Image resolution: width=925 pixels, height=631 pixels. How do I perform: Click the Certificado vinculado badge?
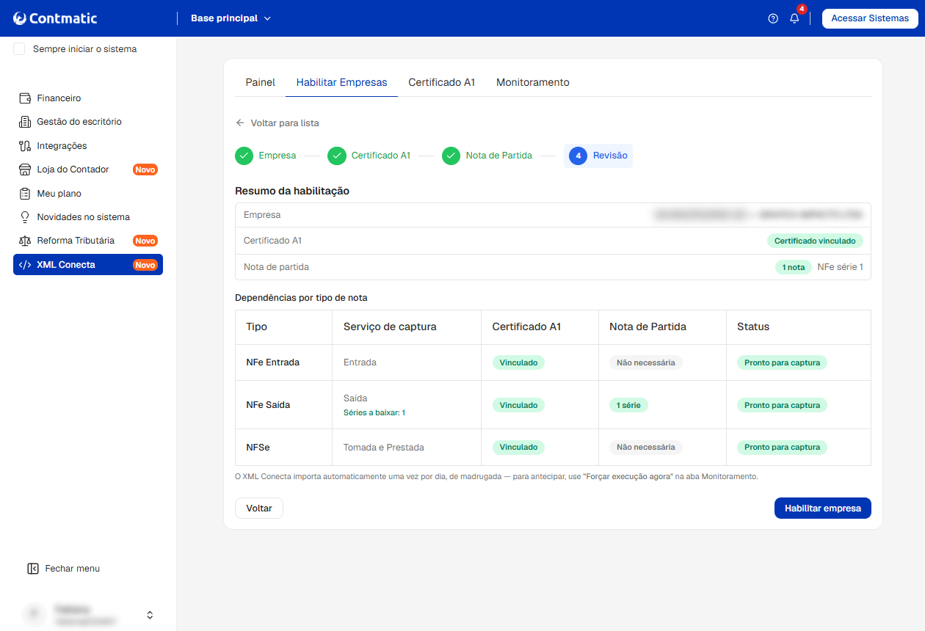[815, 241]
